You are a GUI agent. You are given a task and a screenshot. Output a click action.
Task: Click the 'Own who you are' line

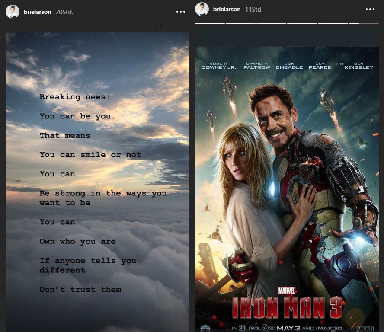click(x=78, y=241)
